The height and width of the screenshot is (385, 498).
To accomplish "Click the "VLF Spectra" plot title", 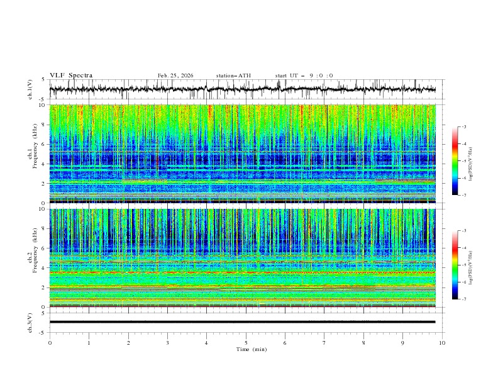I will tap(71, 75).
